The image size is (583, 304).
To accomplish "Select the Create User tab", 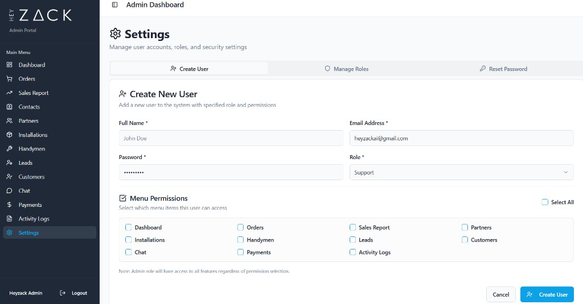I will [189, 69].
